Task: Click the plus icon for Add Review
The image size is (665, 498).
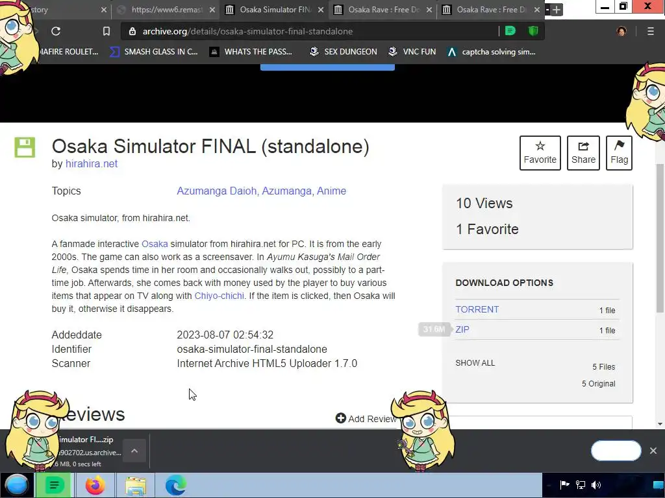Action: (x=340, y=418)
